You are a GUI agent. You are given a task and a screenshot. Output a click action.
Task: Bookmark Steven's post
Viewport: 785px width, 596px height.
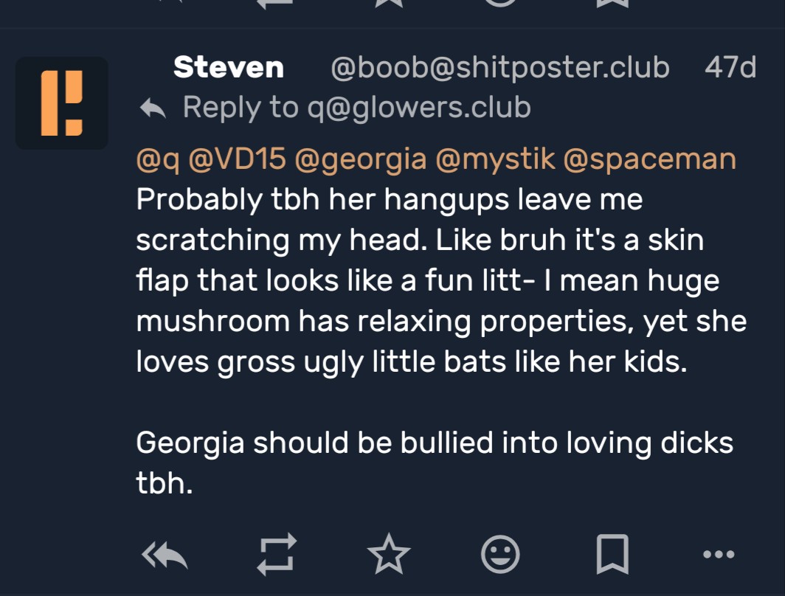pos(612,553)
